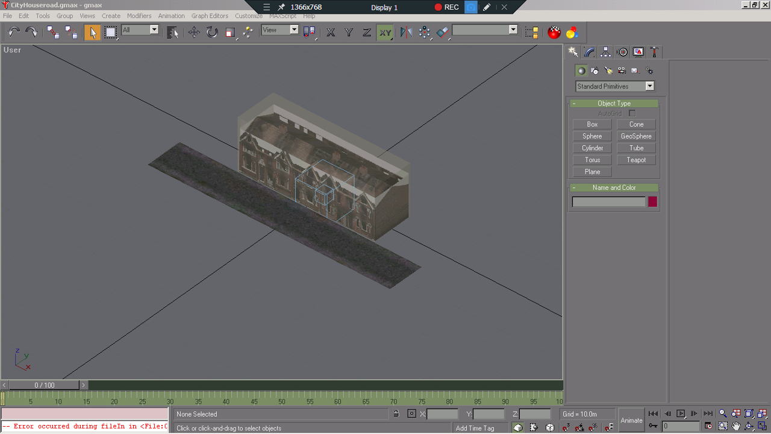Click the Pan hand viewport tool

coord(736,426)
